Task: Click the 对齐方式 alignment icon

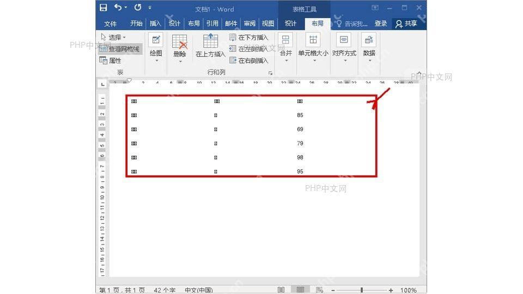Action: pos(344,40)
